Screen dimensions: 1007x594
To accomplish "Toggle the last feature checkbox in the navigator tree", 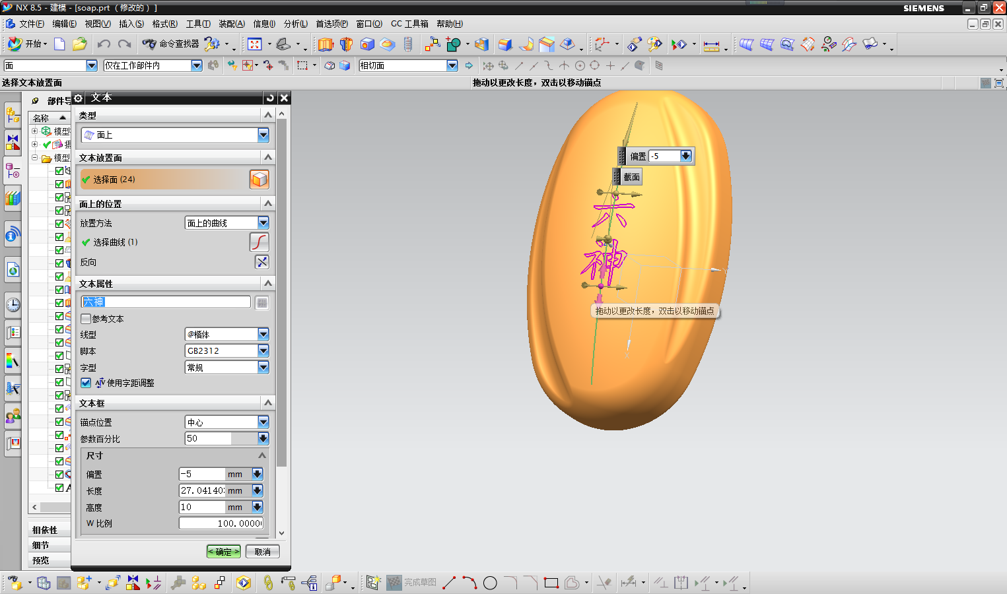I will tap(59, 488).
